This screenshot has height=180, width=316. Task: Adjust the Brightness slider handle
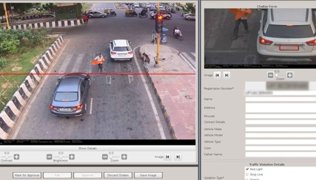(60, 157)
